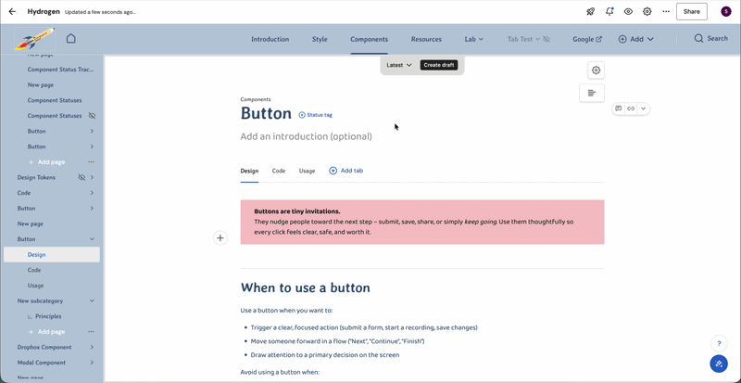Select the Design item in sidebar
Viewport: 741px width, 383px height.
[x=52, y=254]
